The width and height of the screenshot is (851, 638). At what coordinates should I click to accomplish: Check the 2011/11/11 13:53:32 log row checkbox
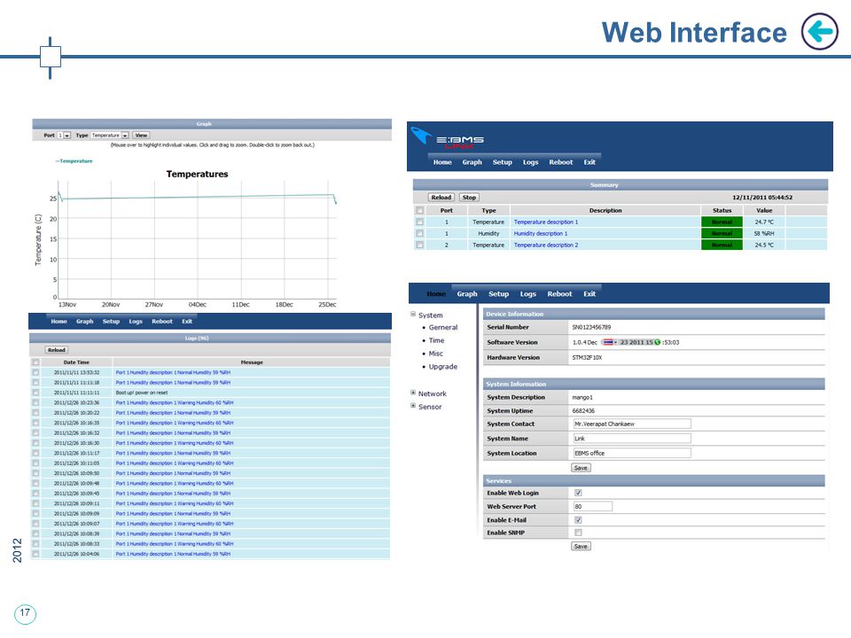(x=35, y=373)
